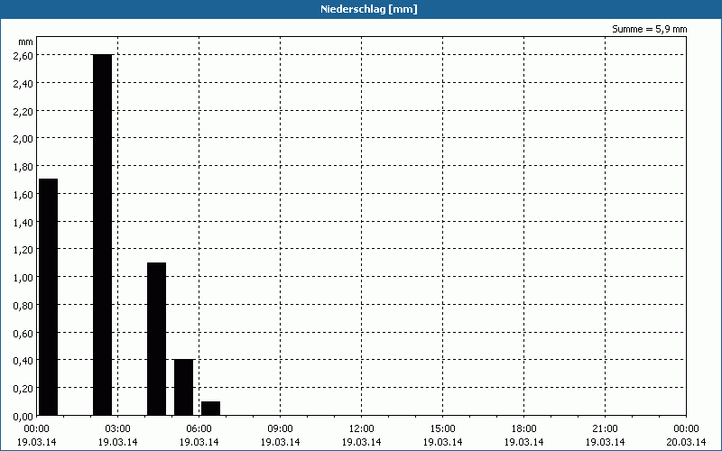The image size is (722, 451).
Task: Click the 1,00 y-axis label
Action: coord(23,278)
